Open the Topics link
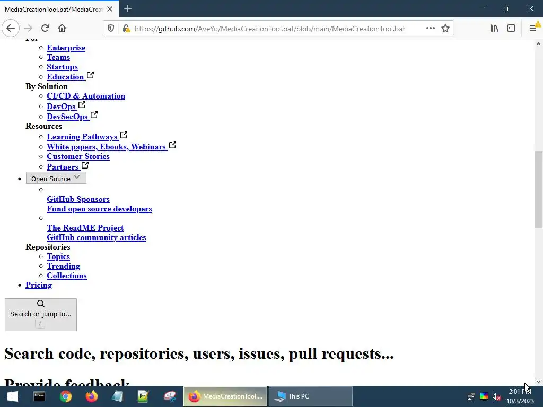543x407 pixels. (x=58, y=256)
